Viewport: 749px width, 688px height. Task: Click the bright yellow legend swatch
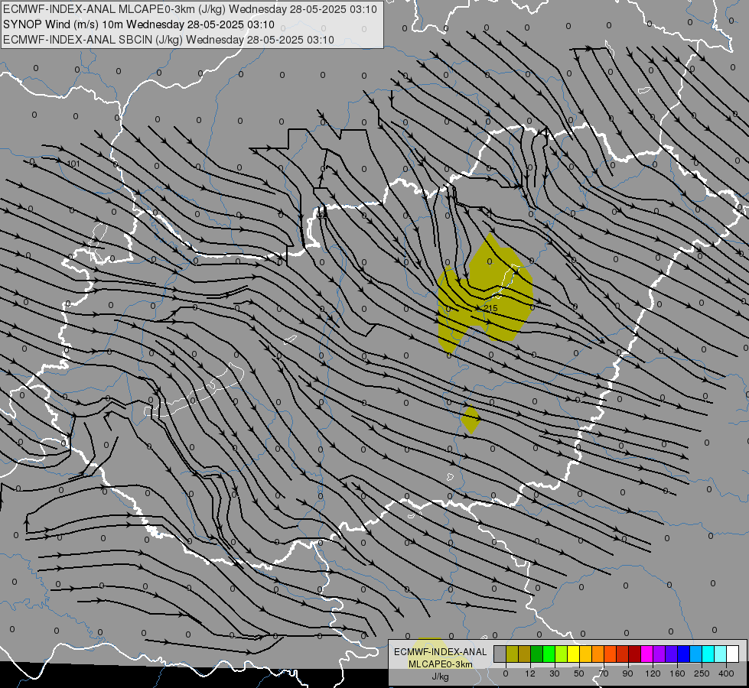tap(574, 654)
